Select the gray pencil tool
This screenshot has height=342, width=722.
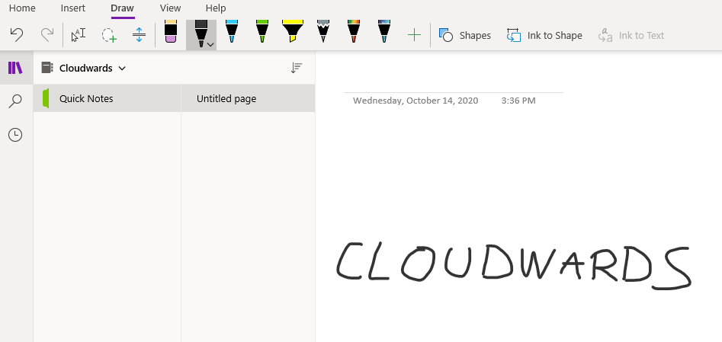(322, 32)
